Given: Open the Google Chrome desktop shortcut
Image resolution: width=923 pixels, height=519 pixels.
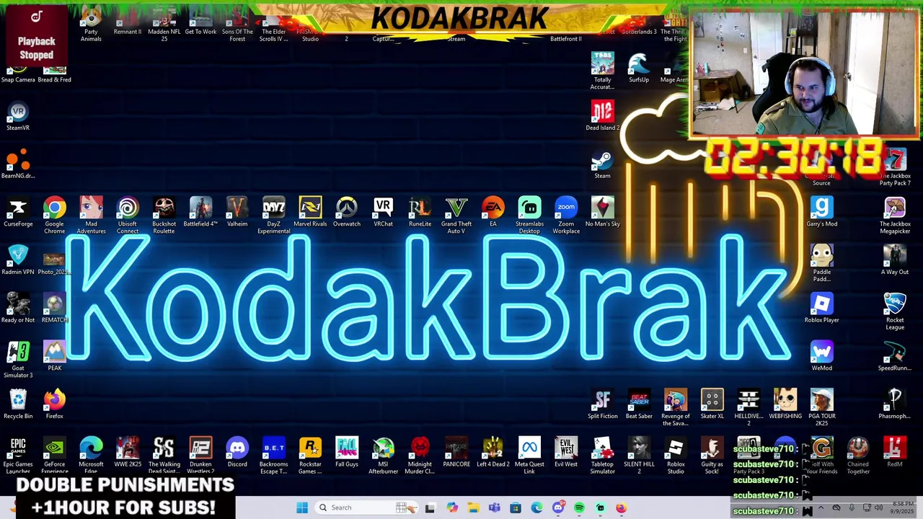Looking at the screenshot, I should (54, 215).
